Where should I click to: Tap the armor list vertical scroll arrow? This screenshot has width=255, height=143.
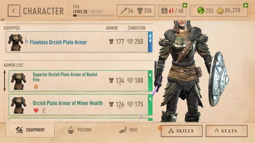click(5, 81)
